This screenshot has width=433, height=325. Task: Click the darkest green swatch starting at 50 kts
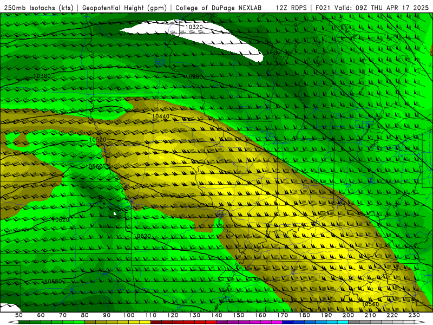(x=24, y=322)
